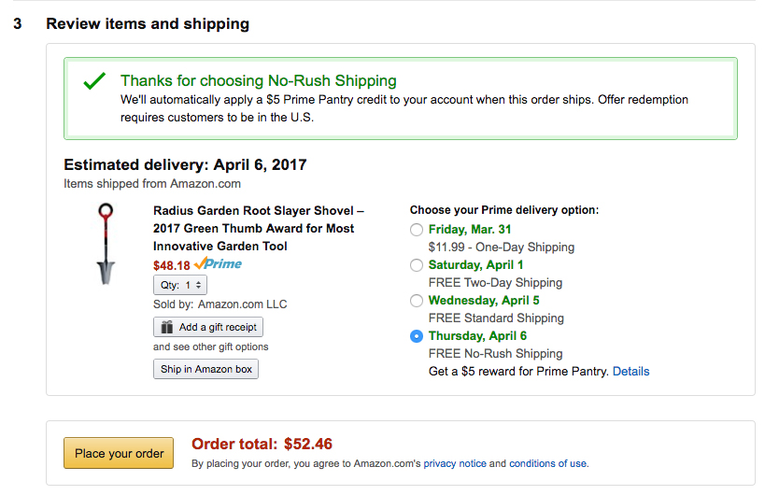Click the green No-Rush Shipping checkmark icon

point(94,81)
